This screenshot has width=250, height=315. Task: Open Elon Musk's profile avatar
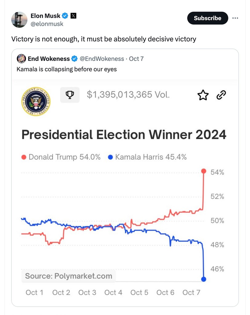[x=19, y=20]
